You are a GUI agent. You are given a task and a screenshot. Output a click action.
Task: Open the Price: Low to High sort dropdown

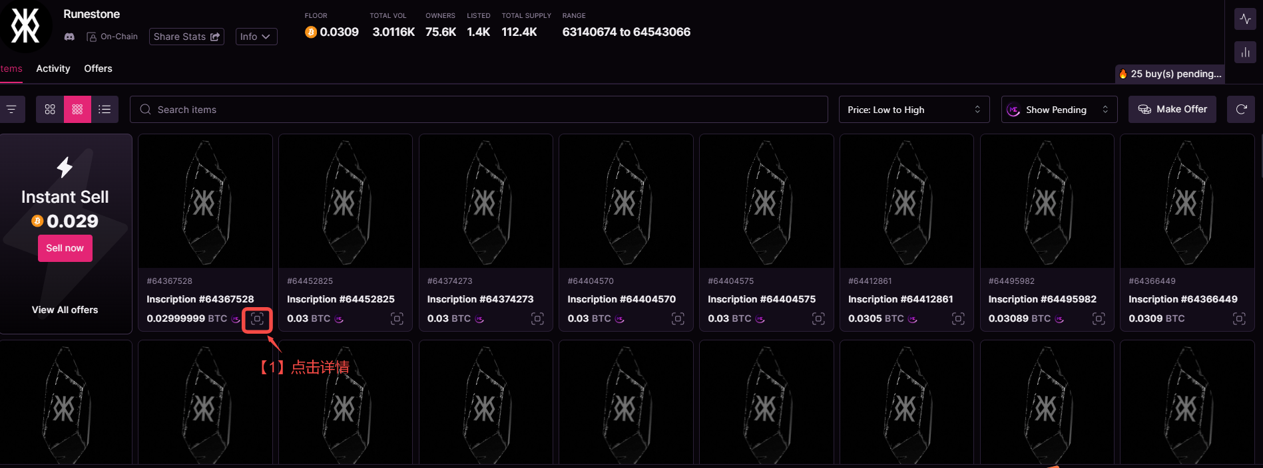913,110
